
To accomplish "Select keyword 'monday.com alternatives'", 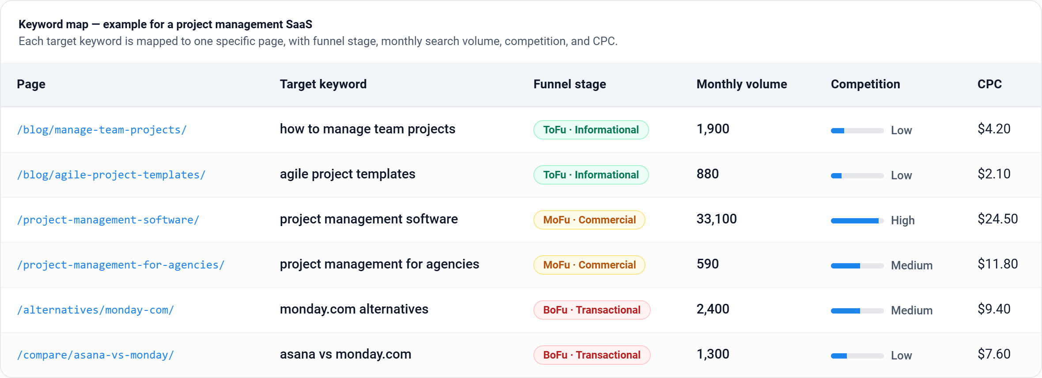I will pyautogui.click(x=354, y=309).
